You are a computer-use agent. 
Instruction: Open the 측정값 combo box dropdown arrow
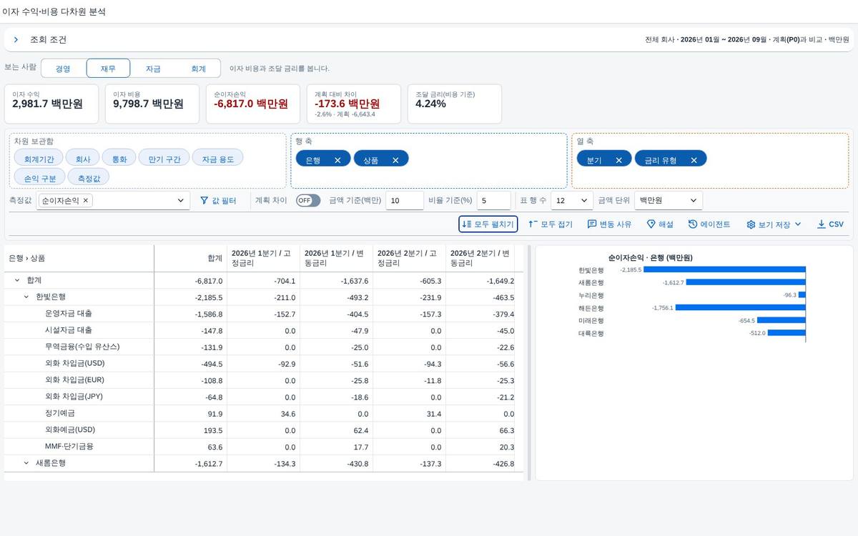click(180, 201)
